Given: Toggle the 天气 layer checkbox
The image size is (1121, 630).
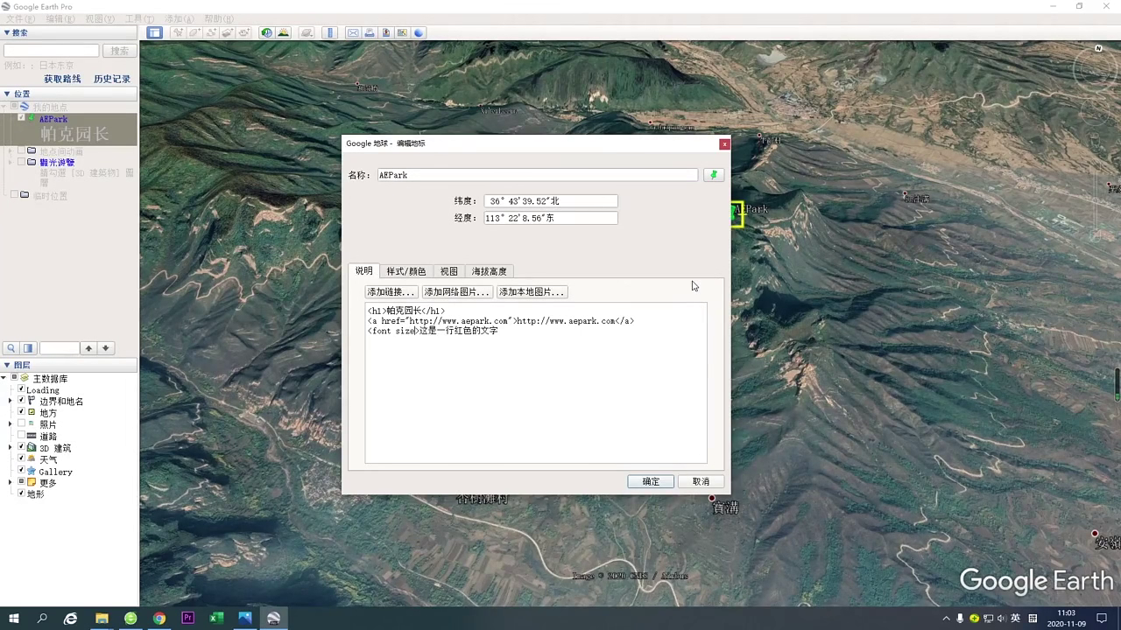Looking at the screenshot, I should pyautogui.click(x=22, y=458).
